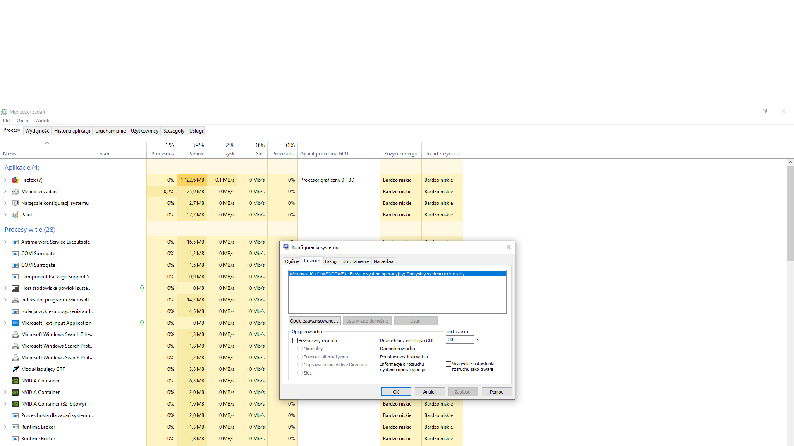This screenshot has width=794, height=446.
Task: Select the Windows 10 boot entry
Action: (x=397, y=274)
